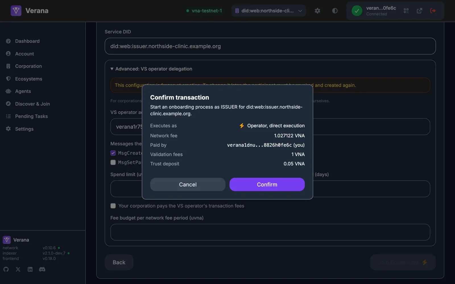Click Operator, direct execution label

276,126
